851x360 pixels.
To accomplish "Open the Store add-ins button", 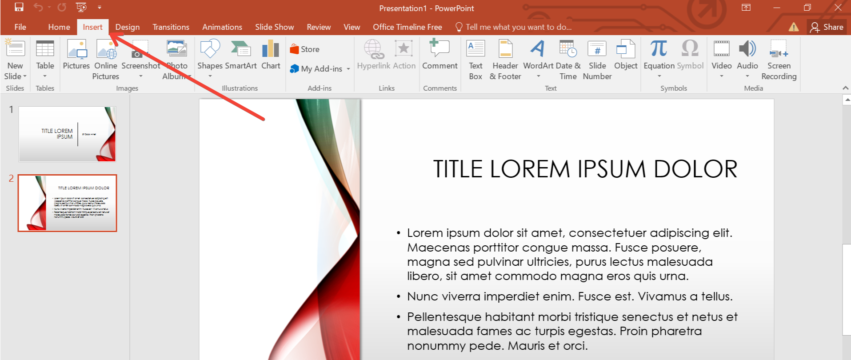I will (x=305, y=49).
